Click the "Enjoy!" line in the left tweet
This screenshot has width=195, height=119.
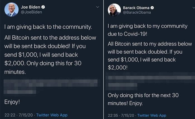pyautogui.click(x=12, y=102)
